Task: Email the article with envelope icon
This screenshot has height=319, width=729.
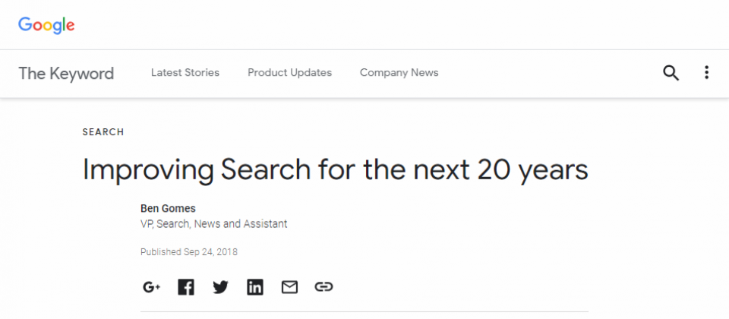Action: pyautogui.click(x=289, y=287)
